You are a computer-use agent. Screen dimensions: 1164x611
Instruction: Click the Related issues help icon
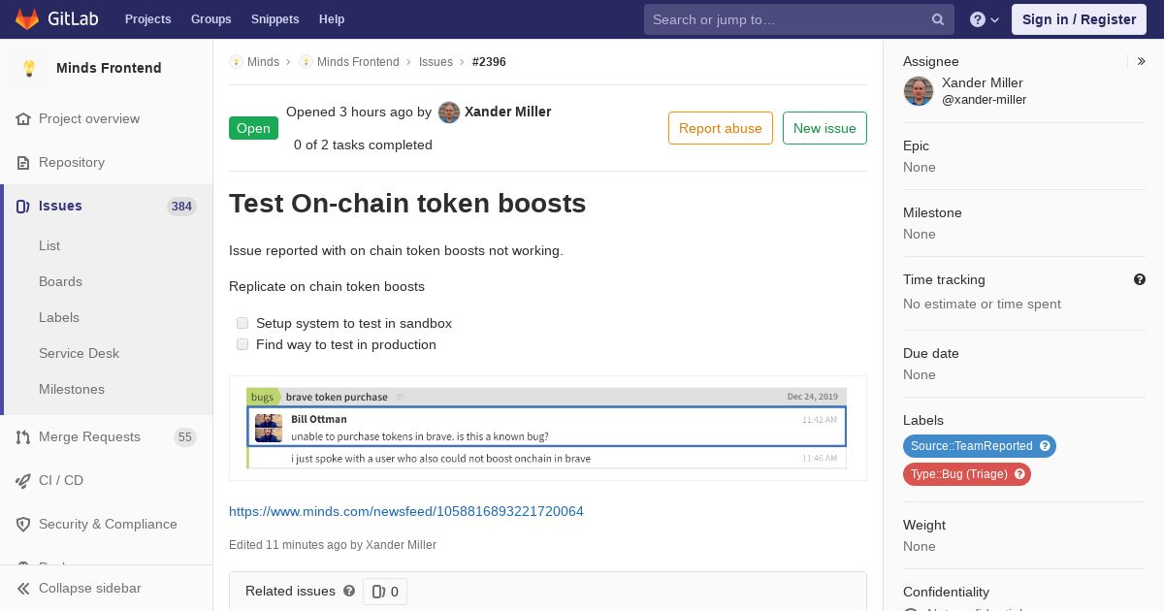click(x=349, y=591)
